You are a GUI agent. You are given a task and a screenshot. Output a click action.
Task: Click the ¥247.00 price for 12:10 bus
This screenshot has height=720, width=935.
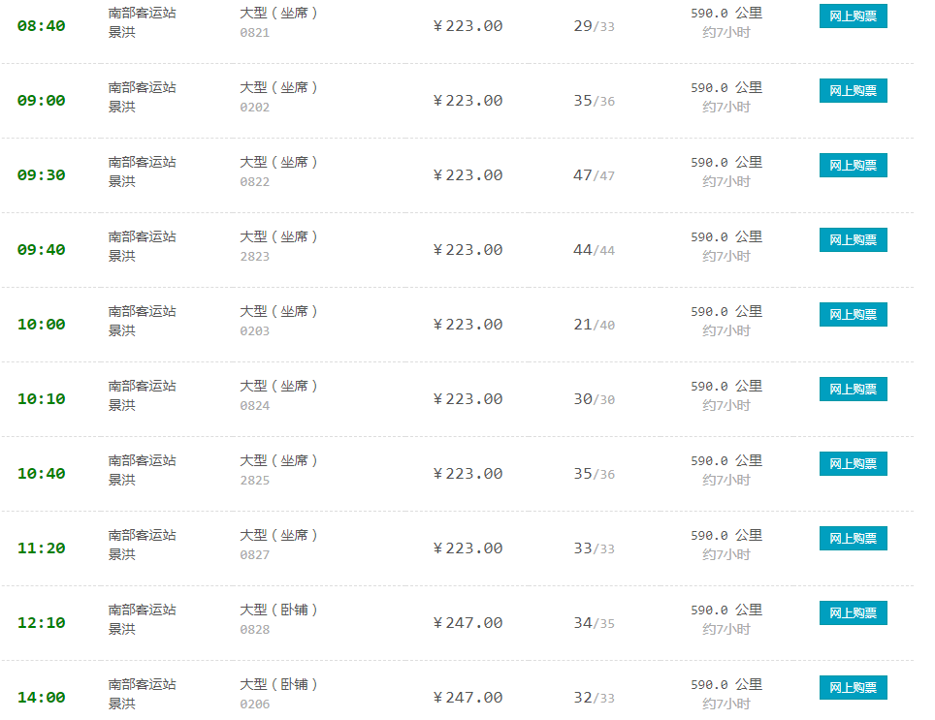pyautogui.click(x=467, y=623)
